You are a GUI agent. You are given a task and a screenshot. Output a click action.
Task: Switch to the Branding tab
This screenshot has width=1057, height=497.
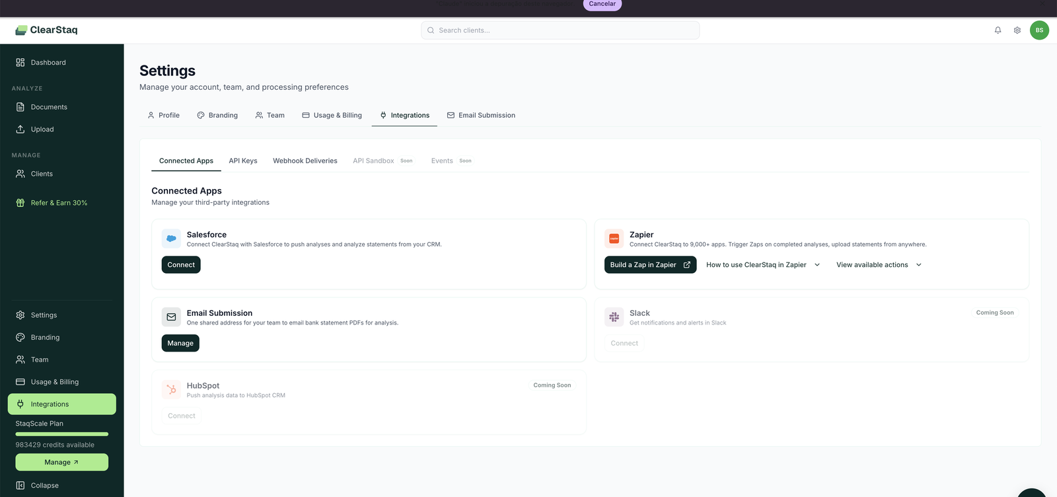click(217, 115)
